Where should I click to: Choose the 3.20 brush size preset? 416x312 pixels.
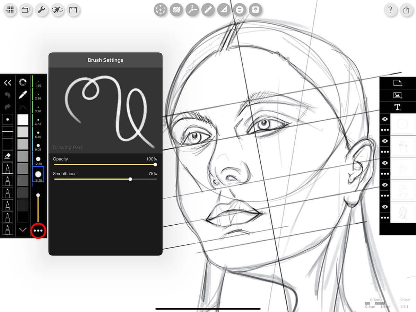tap(38, 108)
